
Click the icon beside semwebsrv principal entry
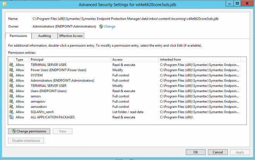tap(11, 106)
